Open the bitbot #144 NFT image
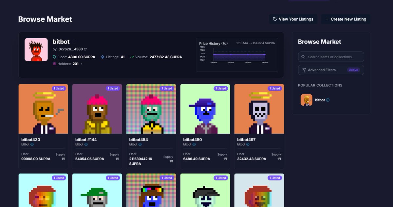393x207 pixels. point(97,109)
